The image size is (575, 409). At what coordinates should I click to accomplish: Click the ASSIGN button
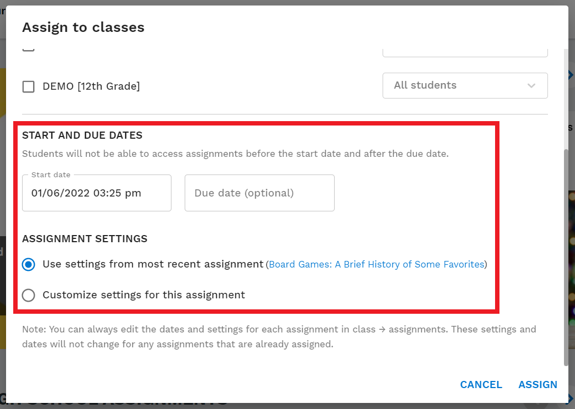tap(538, 385)
